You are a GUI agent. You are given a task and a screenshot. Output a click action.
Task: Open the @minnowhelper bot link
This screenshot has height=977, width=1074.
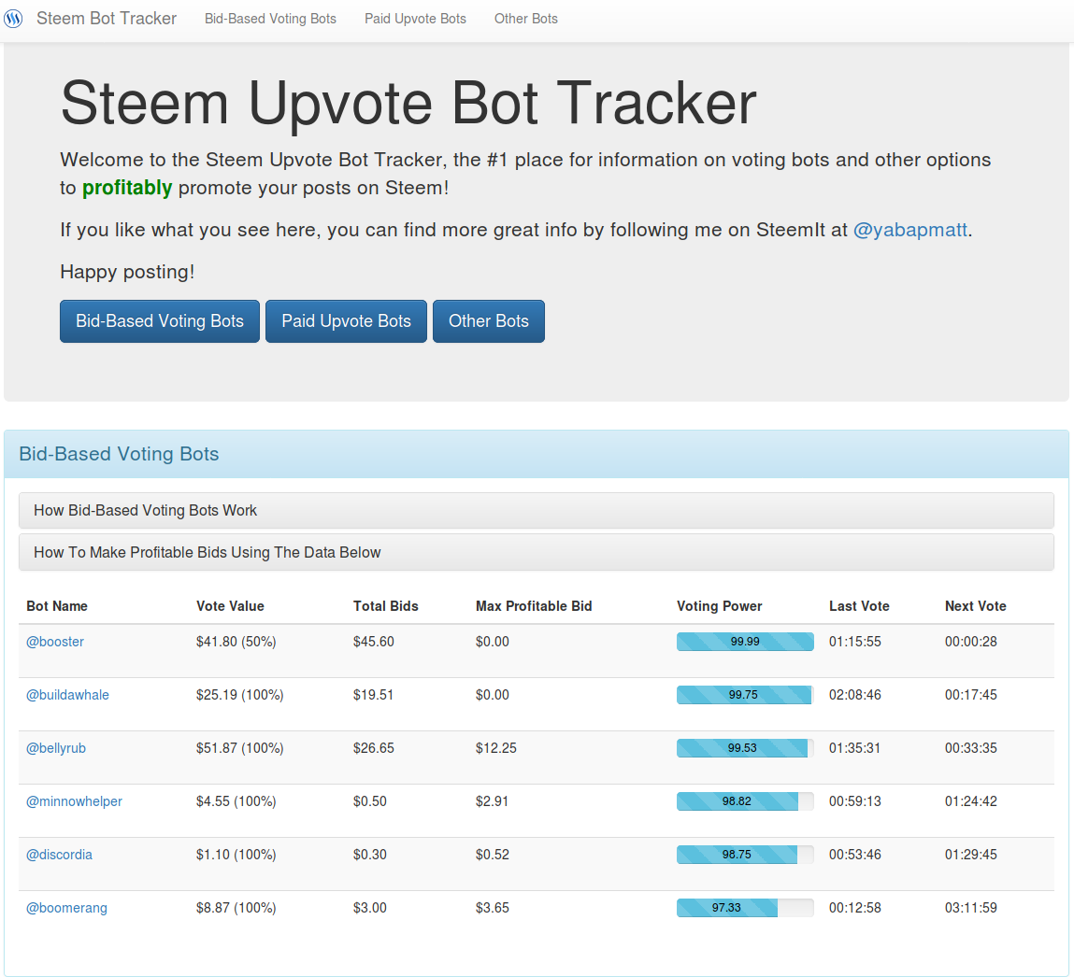pos(74,801)
